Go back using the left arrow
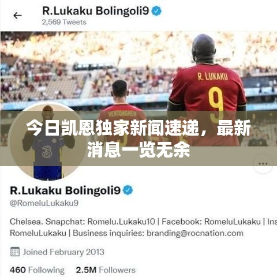The image size is (277, 277). coord(17,16)
